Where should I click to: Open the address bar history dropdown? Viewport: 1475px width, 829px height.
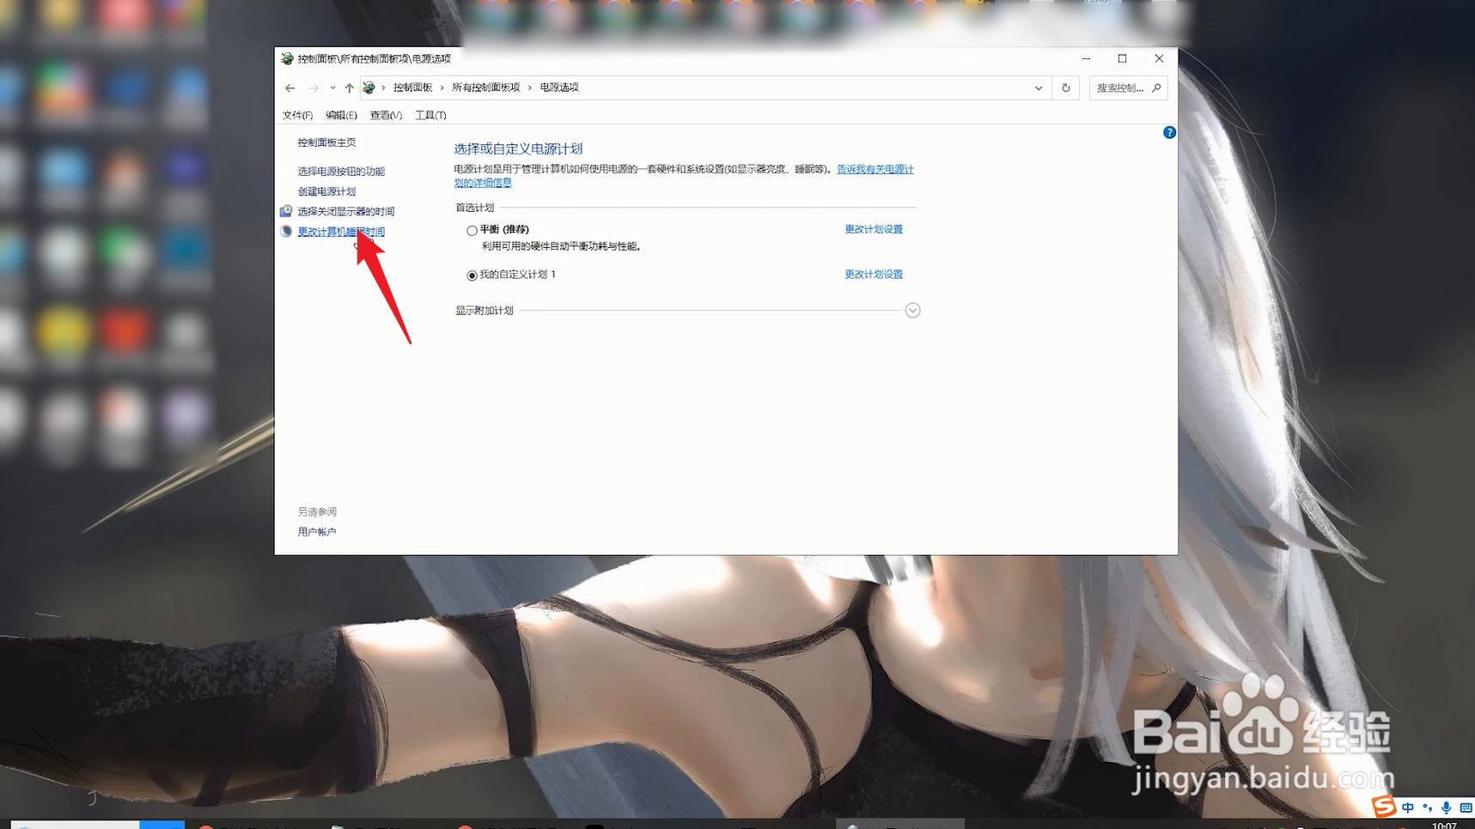click(1039, 88)
